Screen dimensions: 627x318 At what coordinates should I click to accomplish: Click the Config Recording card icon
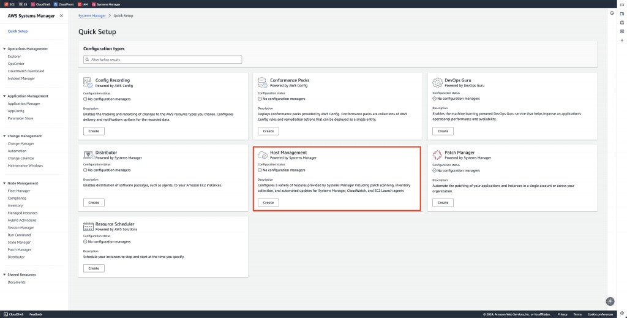coord(88,82)
